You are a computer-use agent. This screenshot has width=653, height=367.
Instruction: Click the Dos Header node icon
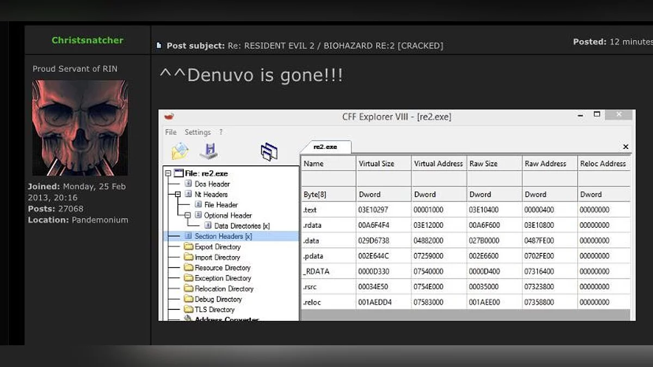click(188, 184)
